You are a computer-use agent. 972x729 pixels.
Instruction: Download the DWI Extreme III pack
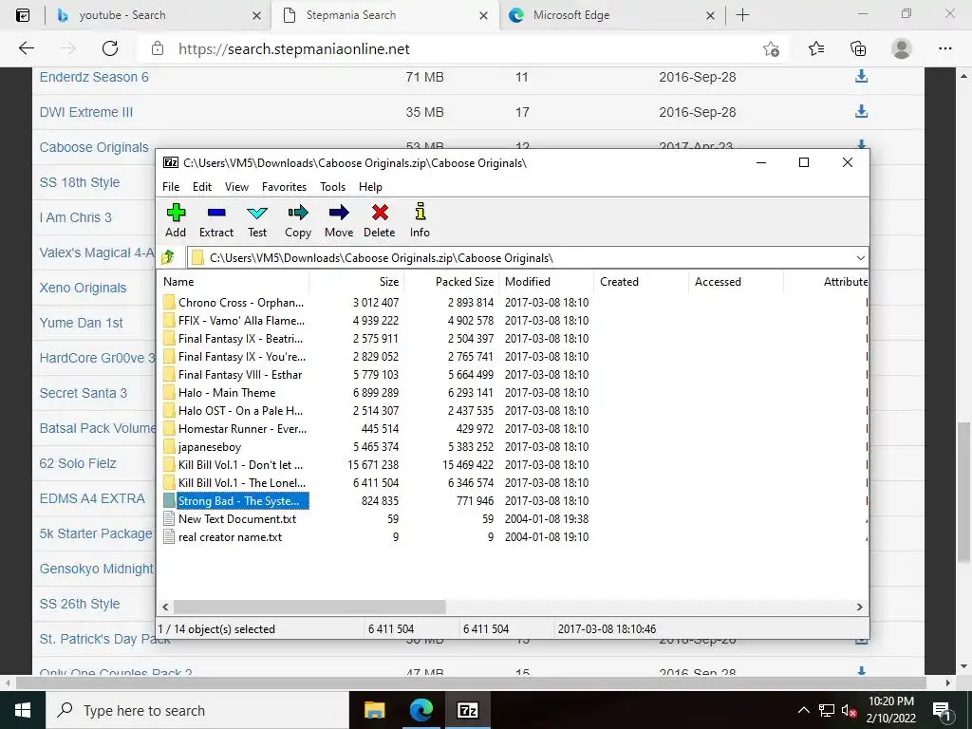861,112
